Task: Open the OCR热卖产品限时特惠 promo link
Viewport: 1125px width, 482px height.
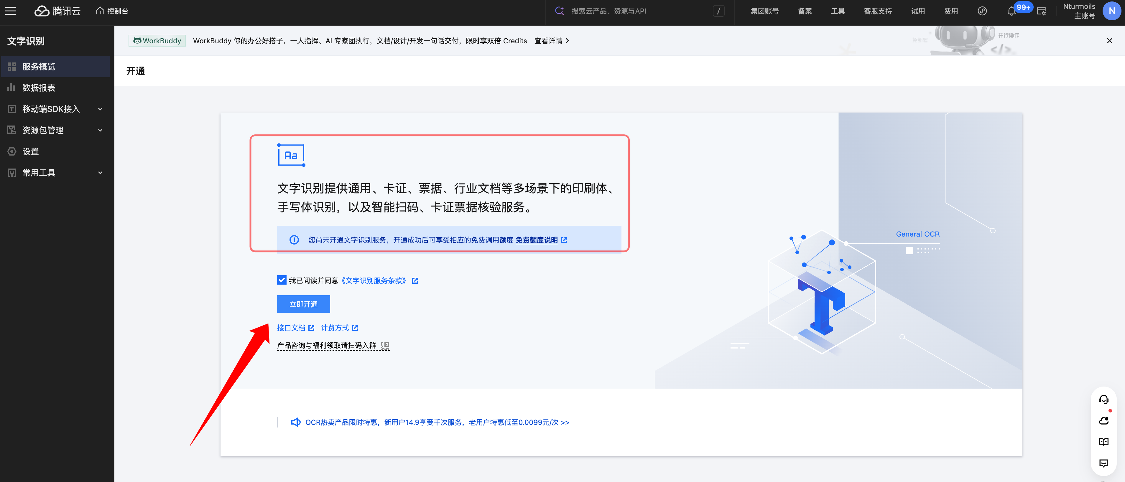Action: pos(437,422)
